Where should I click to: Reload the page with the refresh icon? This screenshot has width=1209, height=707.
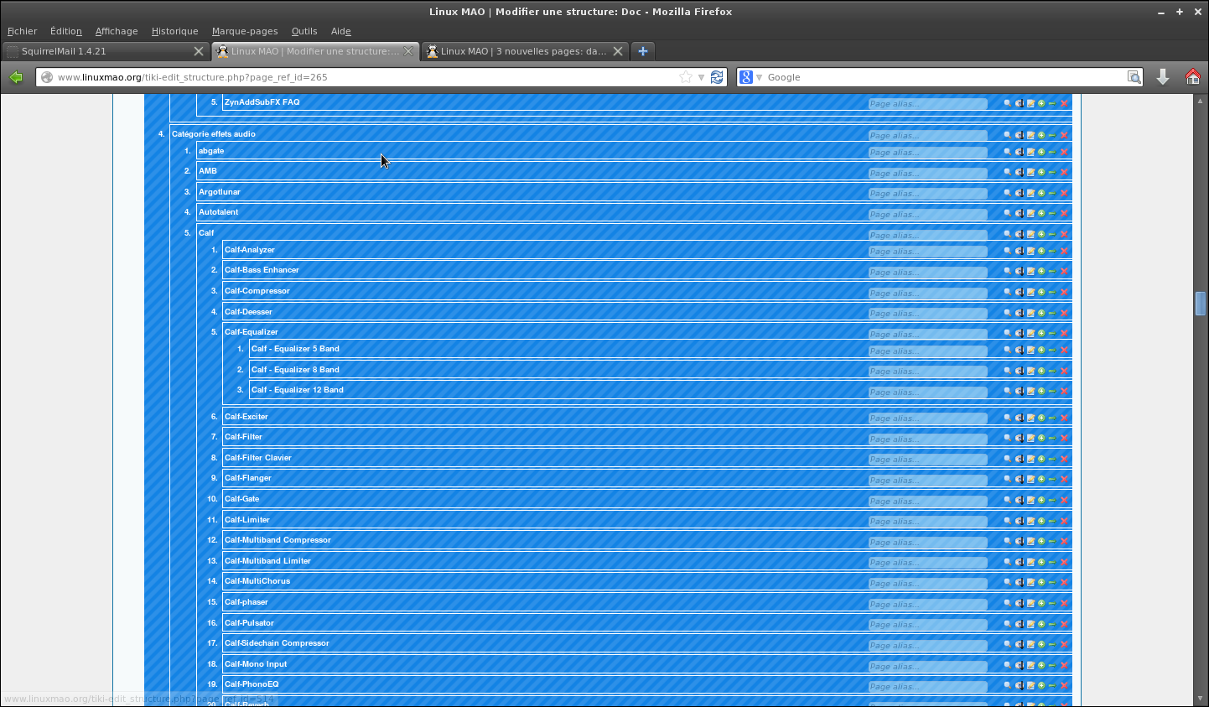coord(717,77)
